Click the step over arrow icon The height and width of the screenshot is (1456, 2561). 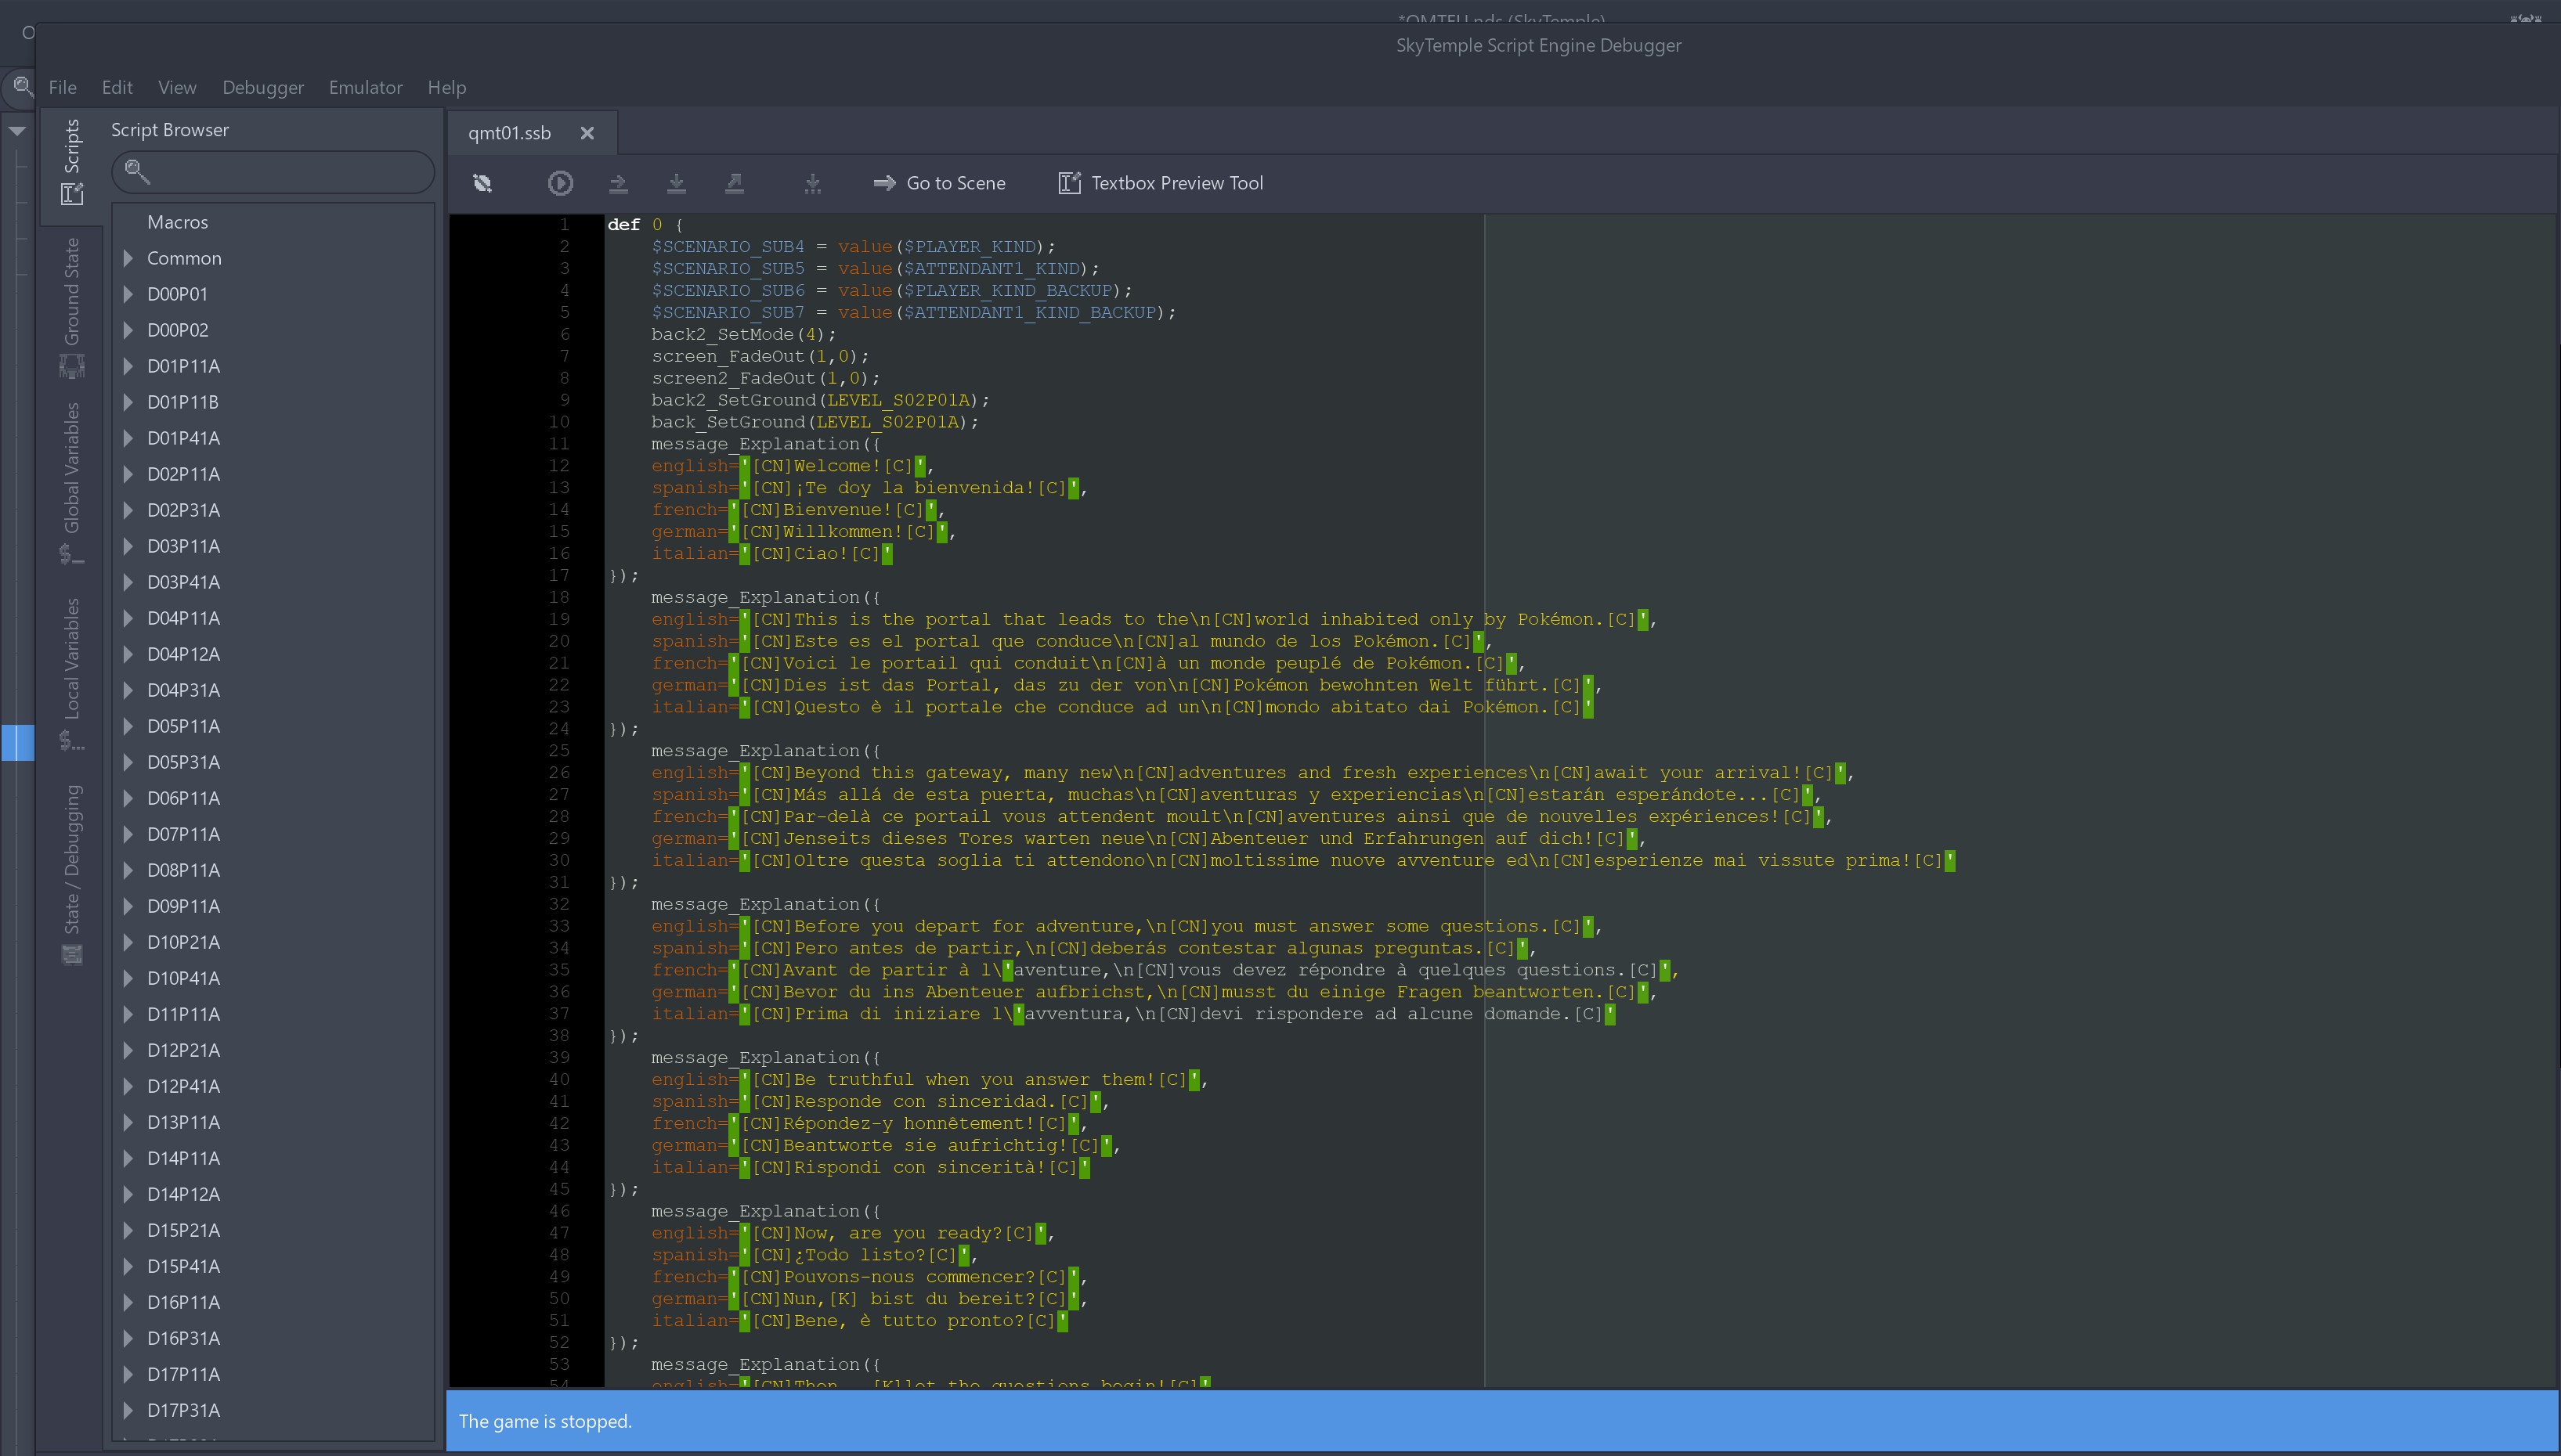point(618,183)
